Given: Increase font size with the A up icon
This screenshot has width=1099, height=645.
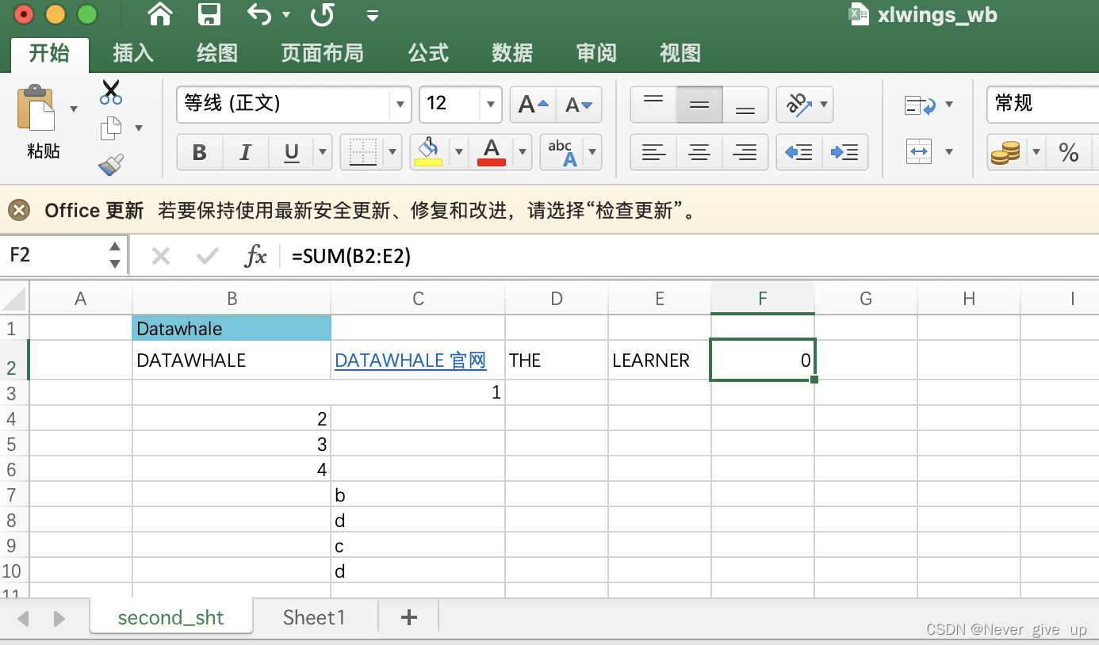Looking at the screenshot, I should click(533, 105).
